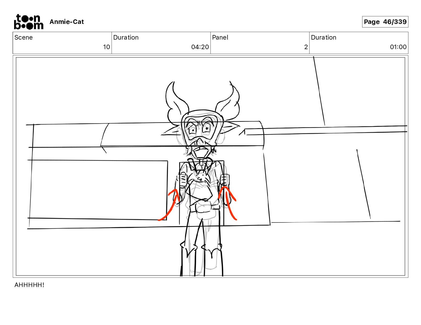Click the dialogue caption 'AHHHHH!'
Viewport: 421px width, 325px height.
tap(29, 285)
